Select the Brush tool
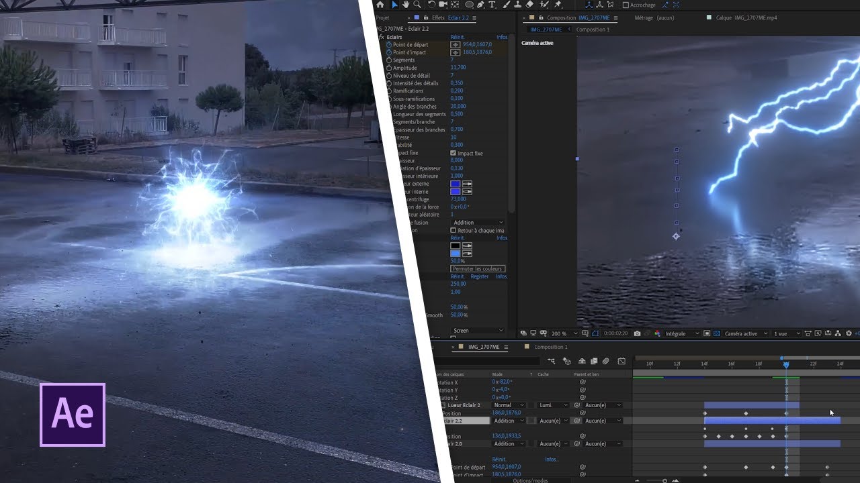The height and width of the screenshot is (483, 860). pyautogui.click(x=506, y=5)
